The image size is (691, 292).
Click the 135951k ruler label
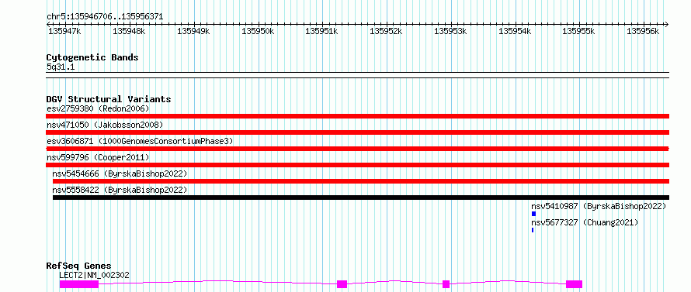pos(322,31)
